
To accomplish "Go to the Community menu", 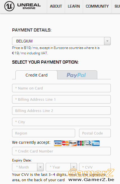I will (97, 6).
